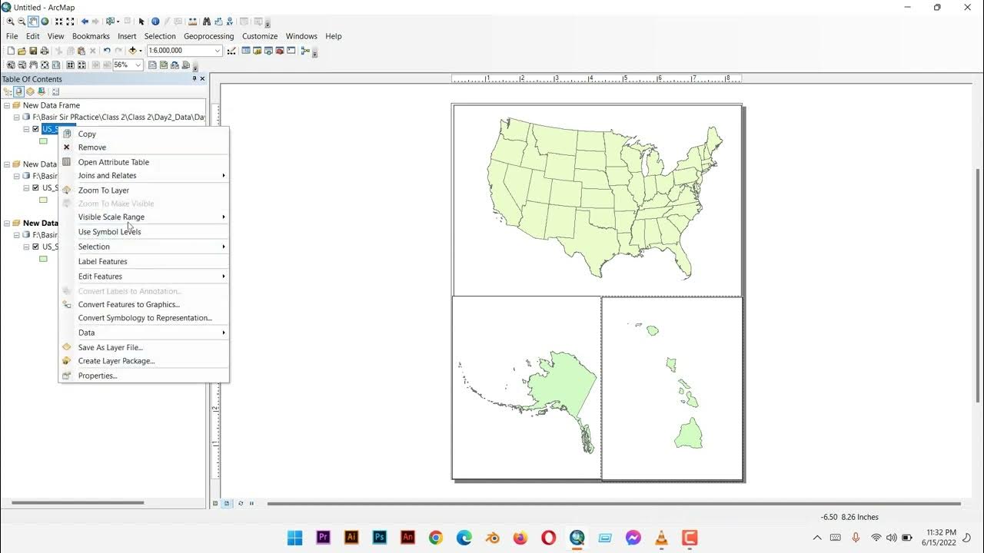The width and height of the screenshot is (984, 553).
Task: Open Add Data dropdown arrow
Action: coord(141,51)
